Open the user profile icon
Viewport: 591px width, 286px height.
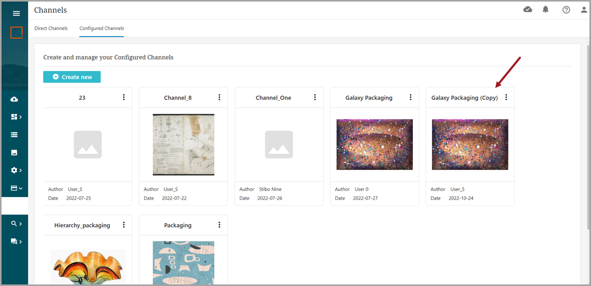(x=584, y=10)
